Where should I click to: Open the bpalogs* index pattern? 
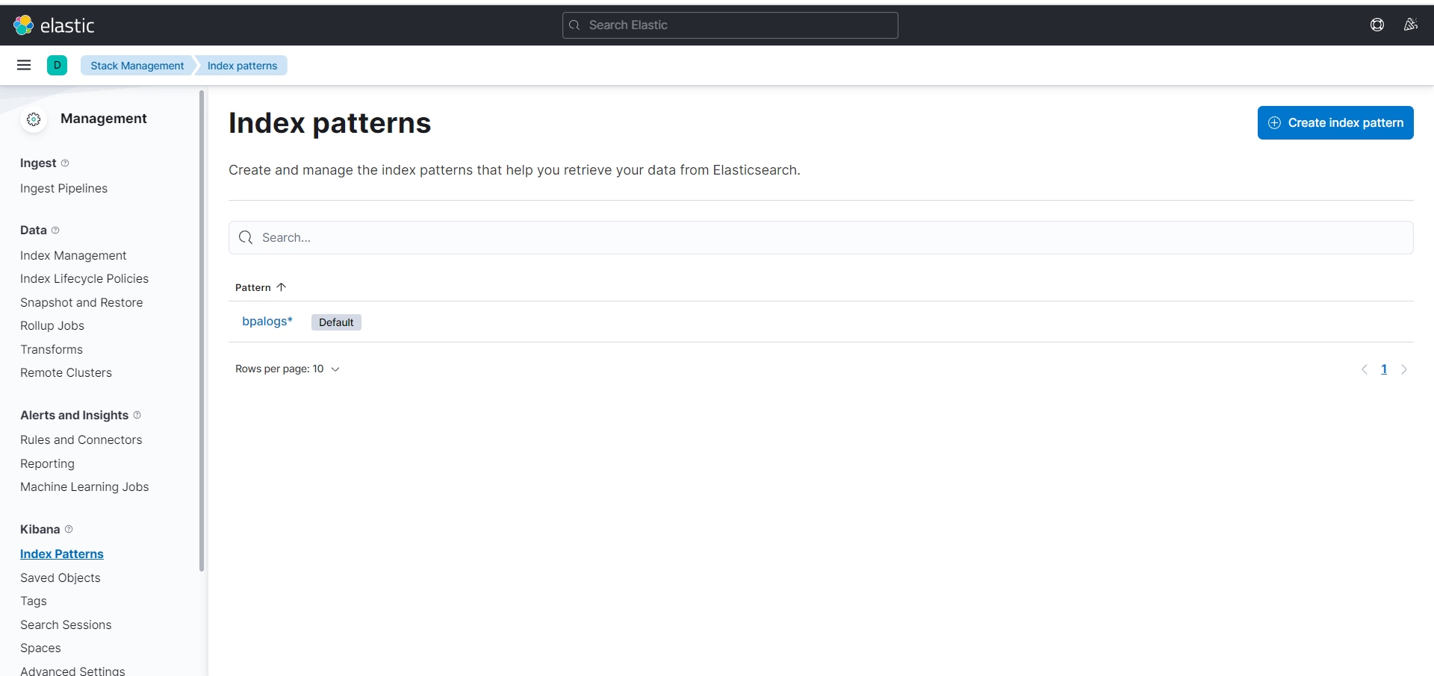[x=267, y=322]
